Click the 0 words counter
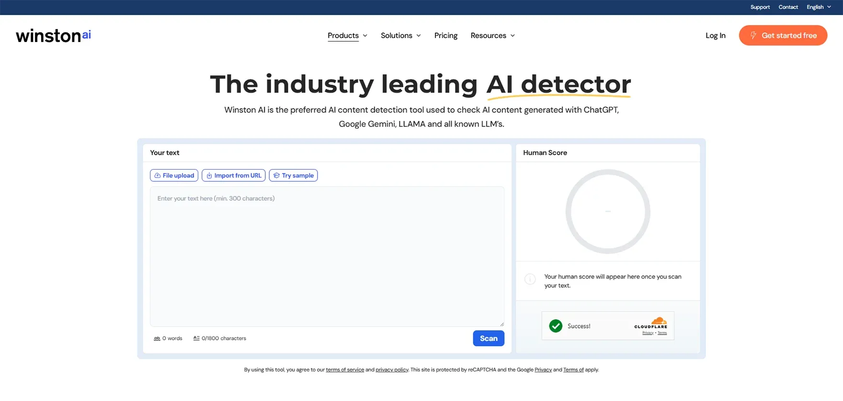The image size is (843, 401). coord(168,338)
